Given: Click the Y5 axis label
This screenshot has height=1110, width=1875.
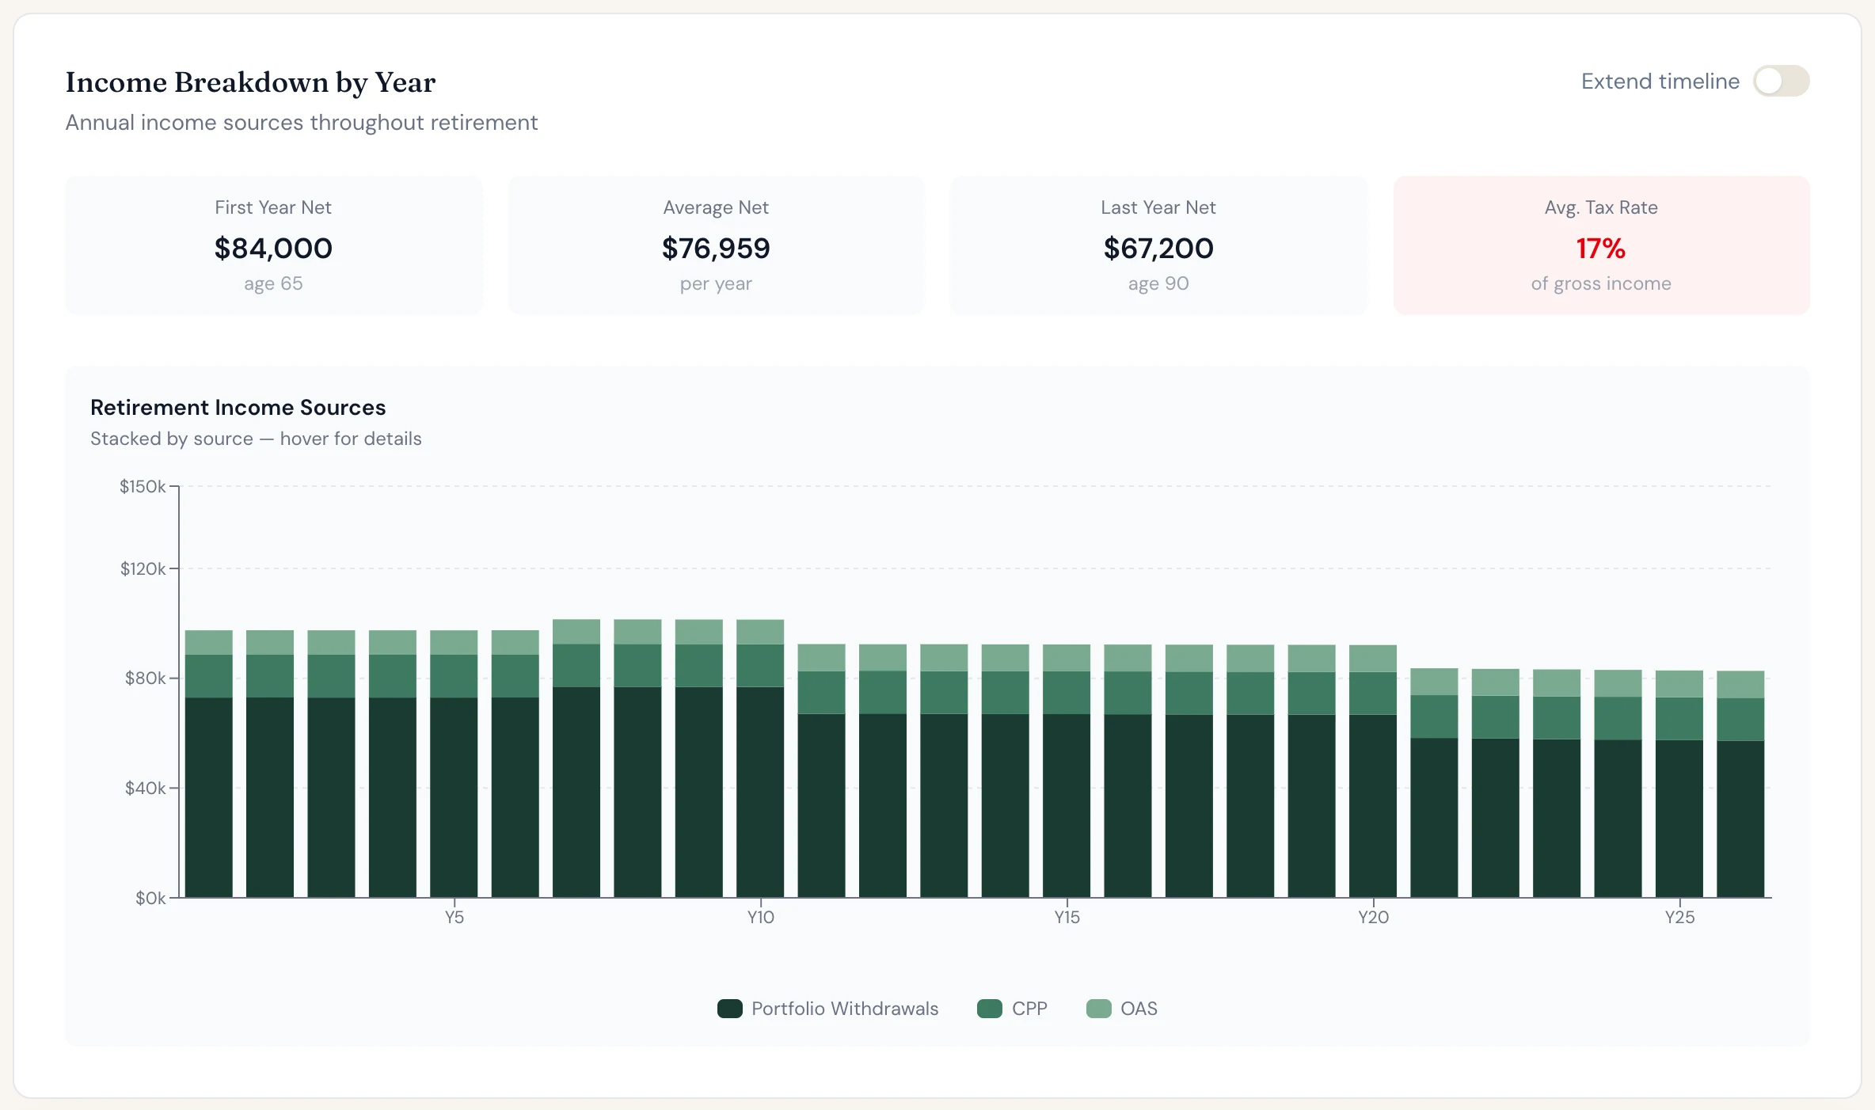Looking at the screenshot, I should click(454, 917).
